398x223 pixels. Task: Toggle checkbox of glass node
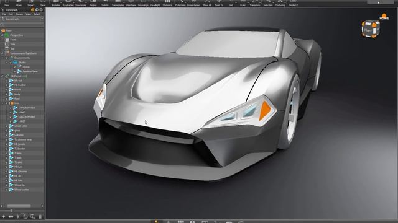pyautogui.click(x=7, y=131)
